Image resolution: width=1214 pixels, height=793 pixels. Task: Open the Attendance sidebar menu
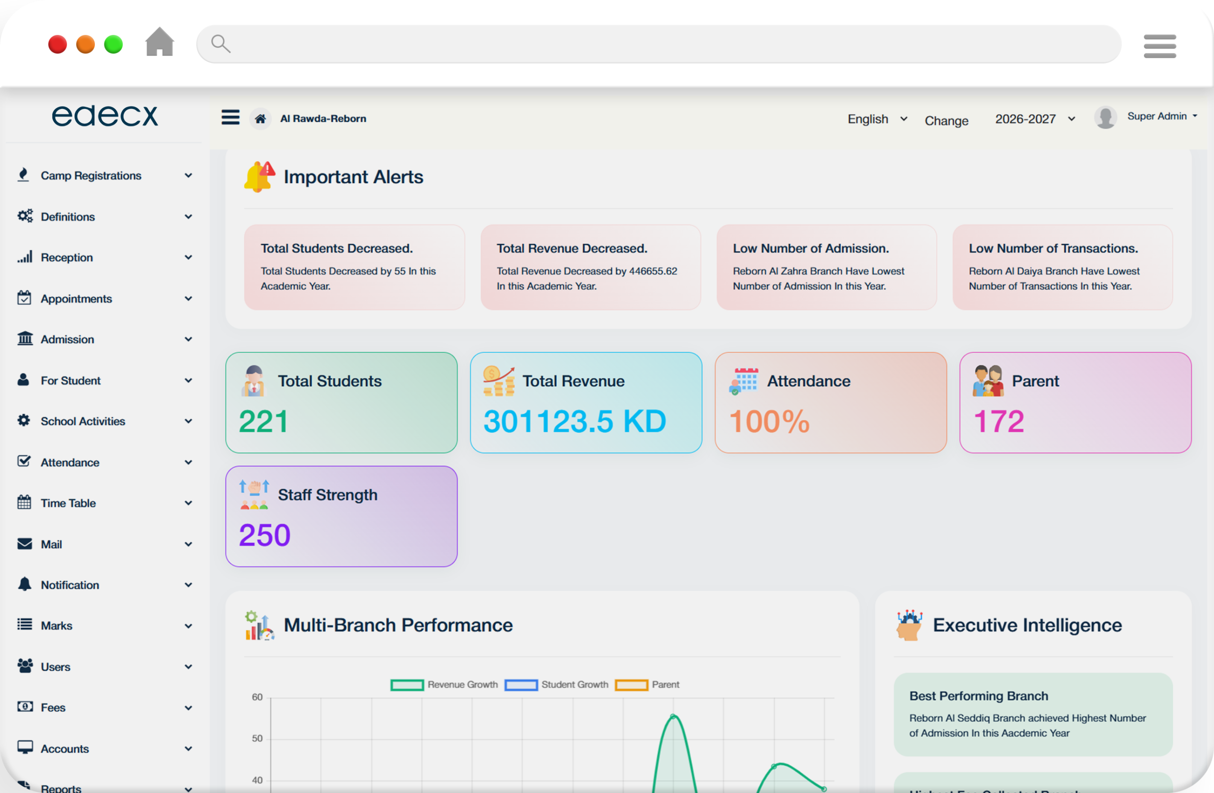105,462
